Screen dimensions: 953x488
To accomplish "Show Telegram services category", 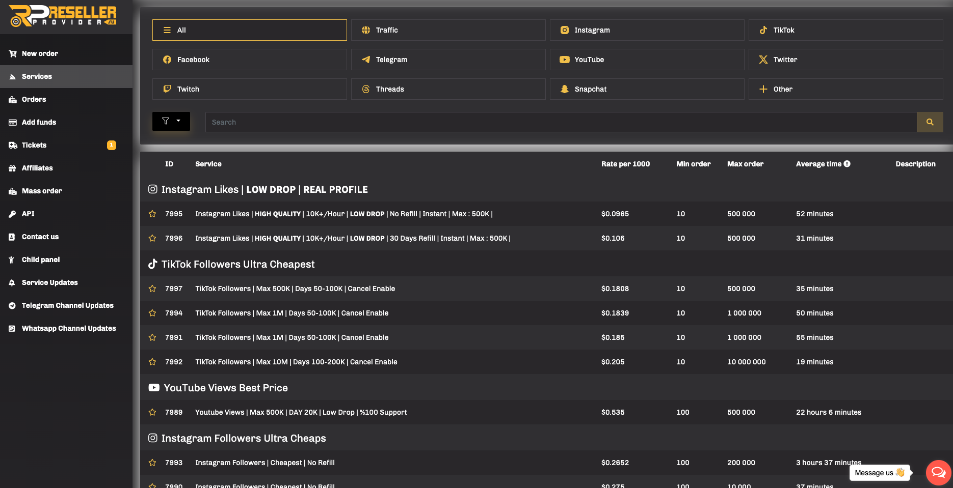I will (x=448, y=60).
